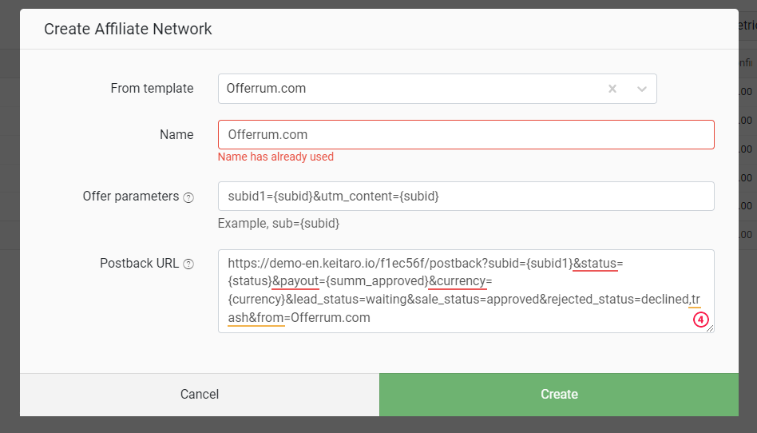Clear the selected Offerrum.com template
The height and width of the screenshot is (433, 757).
coord(612,89)
